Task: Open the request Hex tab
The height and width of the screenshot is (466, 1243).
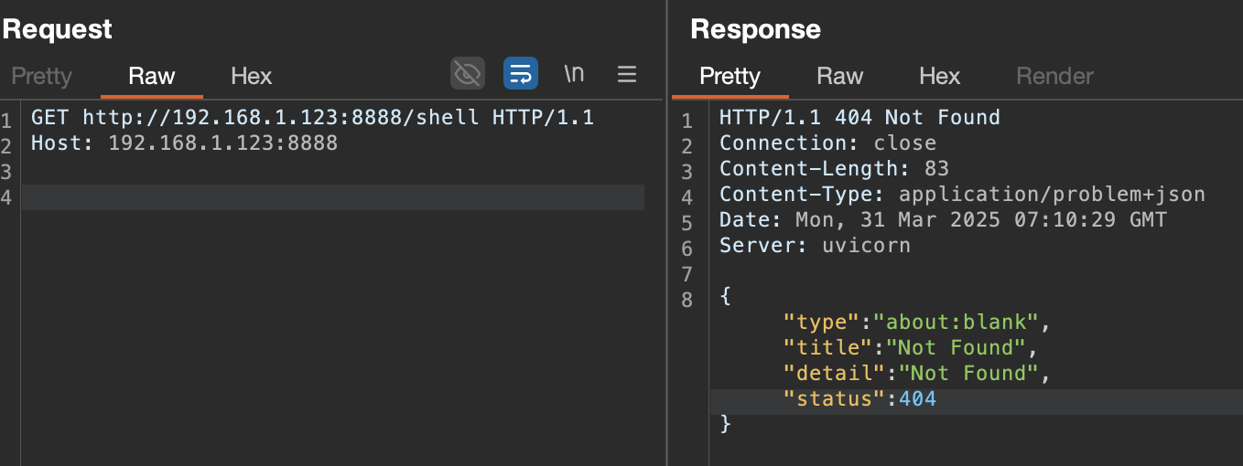Action: click(252, 76)
